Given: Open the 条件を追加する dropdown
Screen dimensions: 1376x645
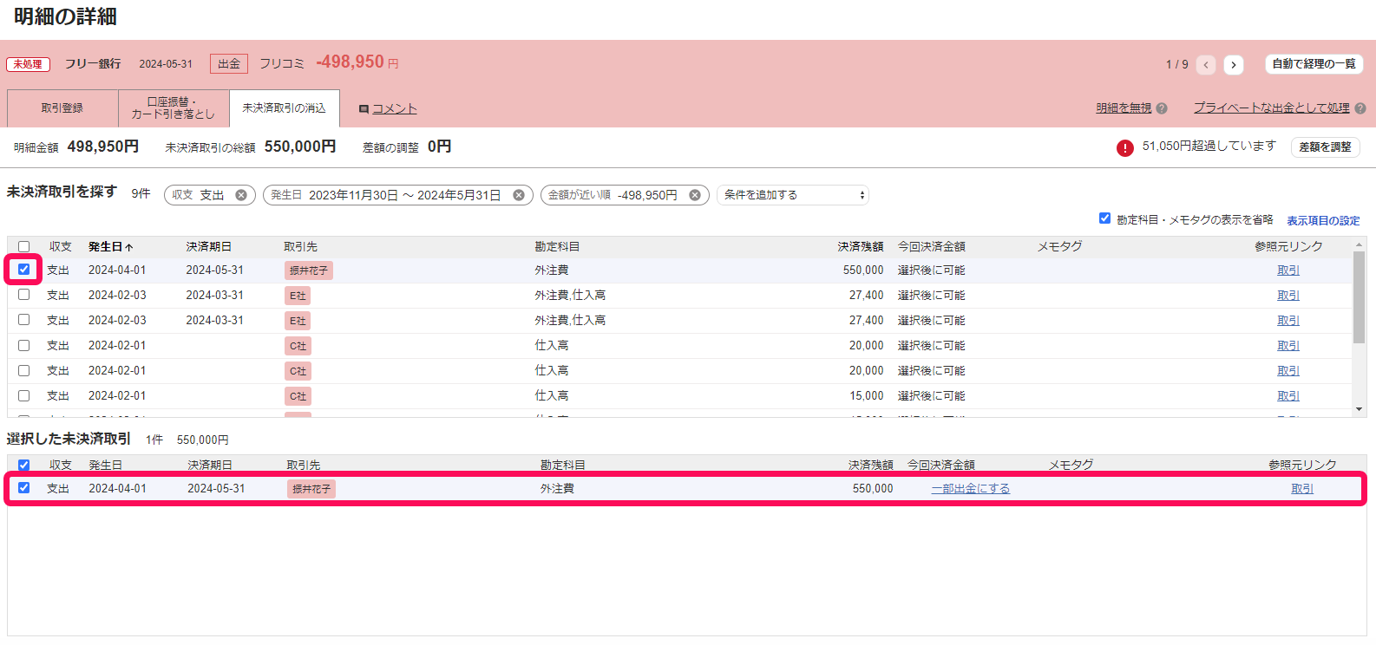Looking at the screenshot, I should click(793, 195).
